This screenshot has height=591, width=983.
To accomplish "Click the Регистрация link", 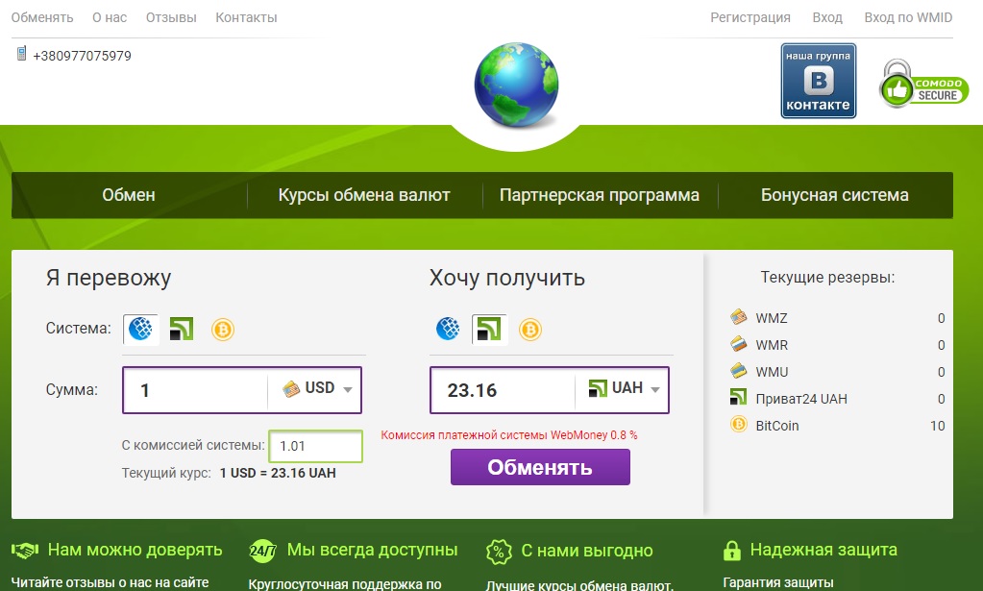I will pos(750,17).
